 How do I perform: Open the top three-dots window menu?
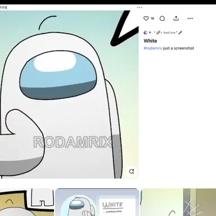(139, 7)
